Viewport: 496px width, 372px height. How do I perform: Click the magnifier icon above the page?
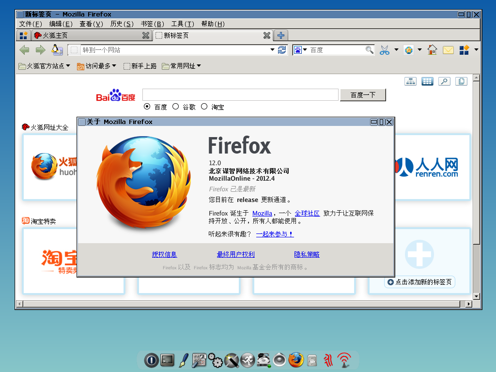[444, 81]
